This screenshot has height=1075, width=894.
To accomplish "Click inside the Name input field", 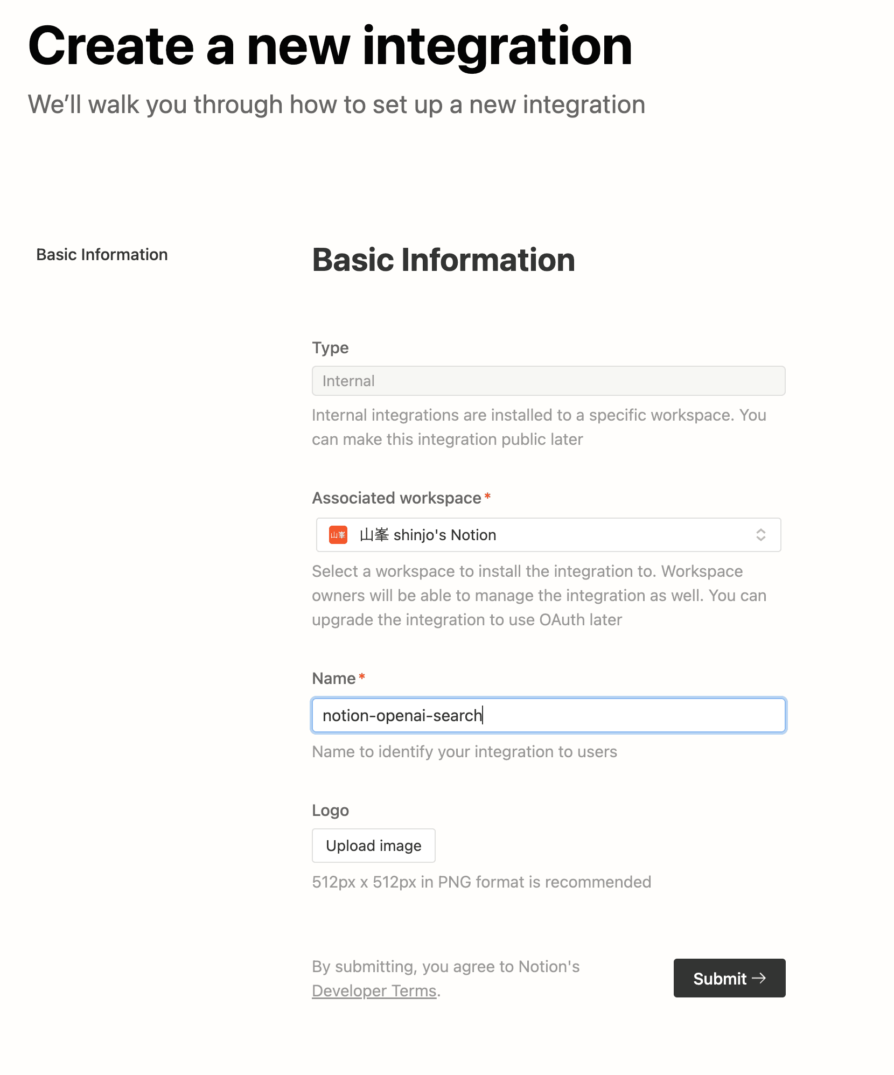I will coord(548,715).
